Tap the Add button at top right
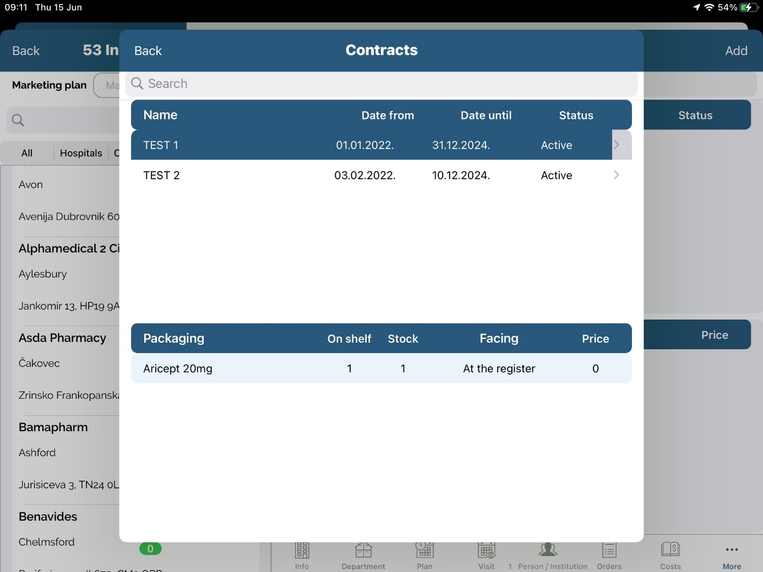Screen dimensions: 763x572 click(736, 51)
